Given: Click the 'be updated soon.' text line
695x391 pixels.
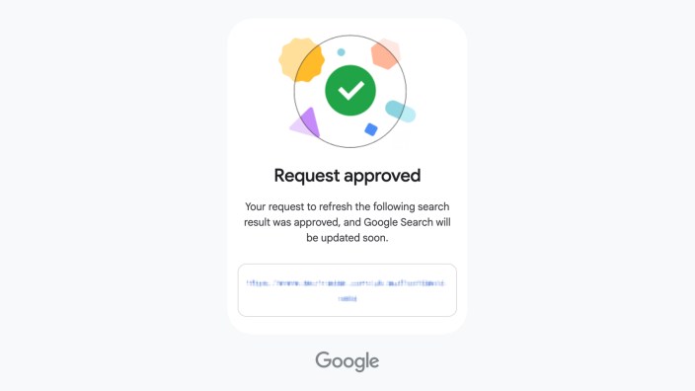Looking at the screenshot, I should click(347, 238).
